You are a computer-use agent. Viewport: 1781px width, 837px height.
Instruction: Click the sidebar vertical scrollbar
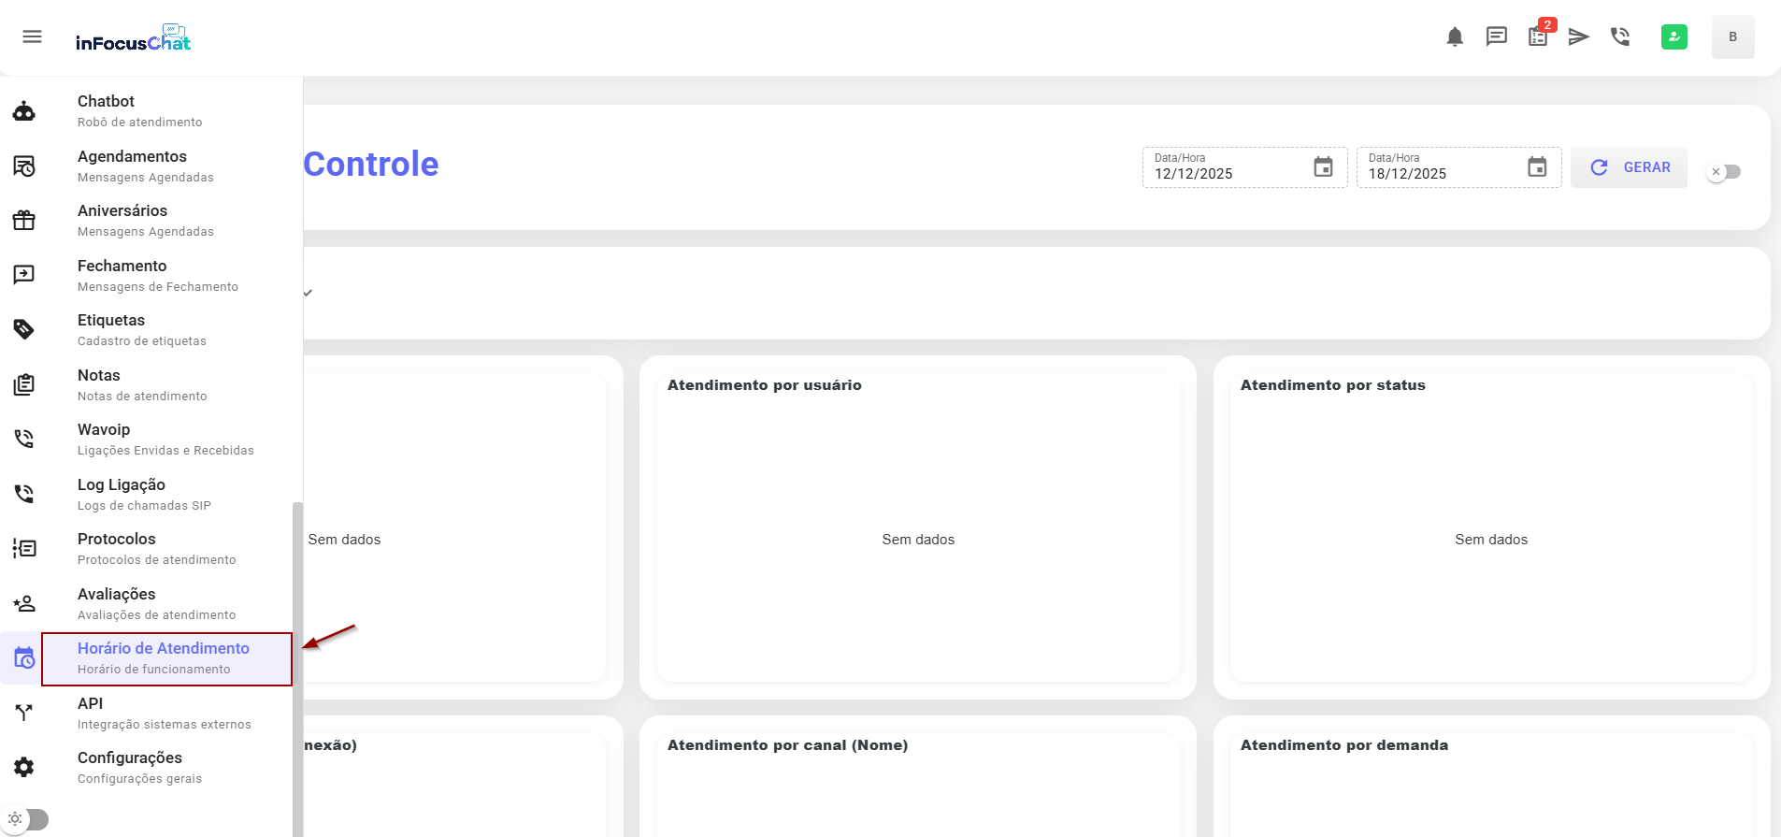(x=297, y=655)
